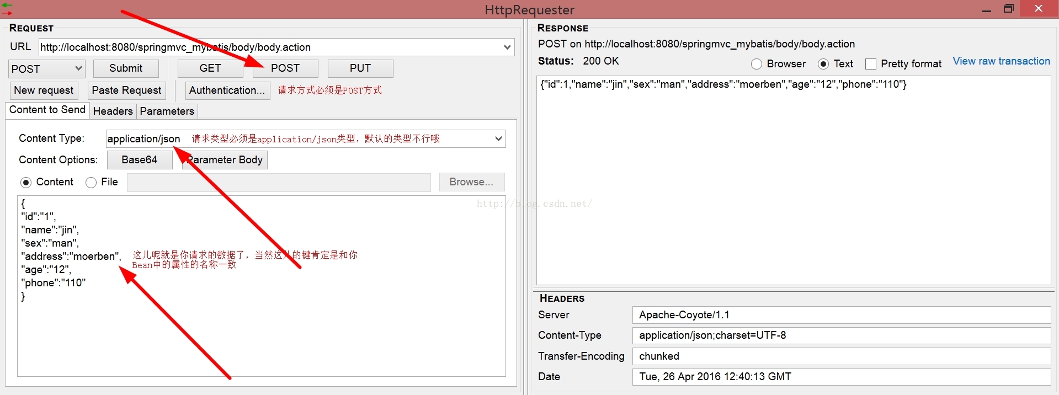Click the Transfer-Encoding value chunked
The height and width of the screenshot is (395, 1059).
coord(842,356)
